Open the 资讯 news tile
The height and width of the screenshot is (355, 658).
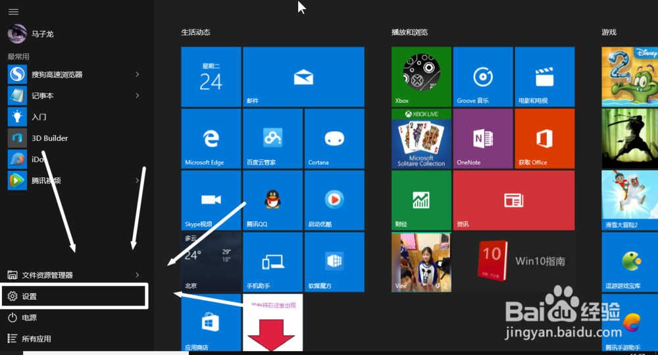point(514,200)
